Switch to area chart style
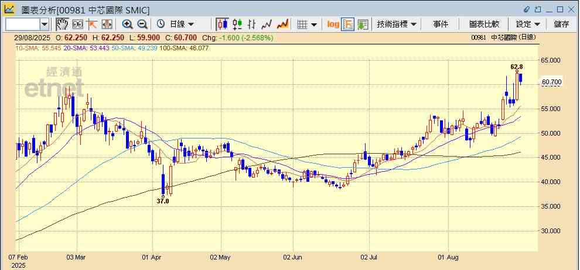The image size is (580, 270). pyautogui.click(x=283, y=25)
